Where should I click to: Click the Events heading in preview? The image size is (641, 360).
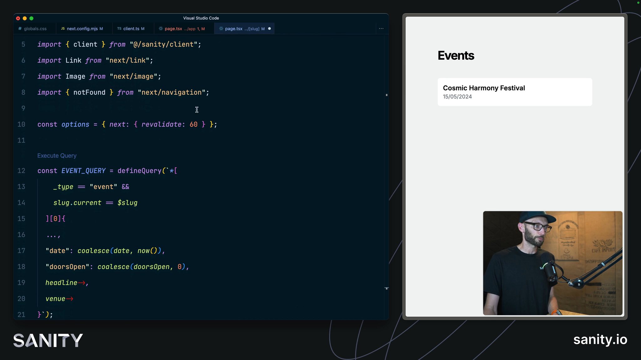456,56
